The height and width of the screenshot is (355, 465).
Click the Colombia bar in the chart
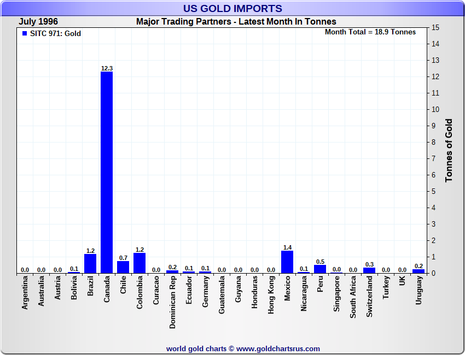click(x=139, y=263)
